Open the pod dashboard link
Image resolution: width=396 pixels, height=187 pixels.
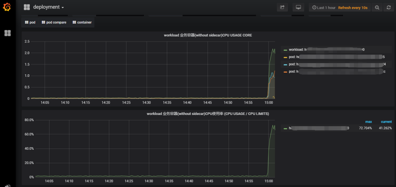[30, 22]
